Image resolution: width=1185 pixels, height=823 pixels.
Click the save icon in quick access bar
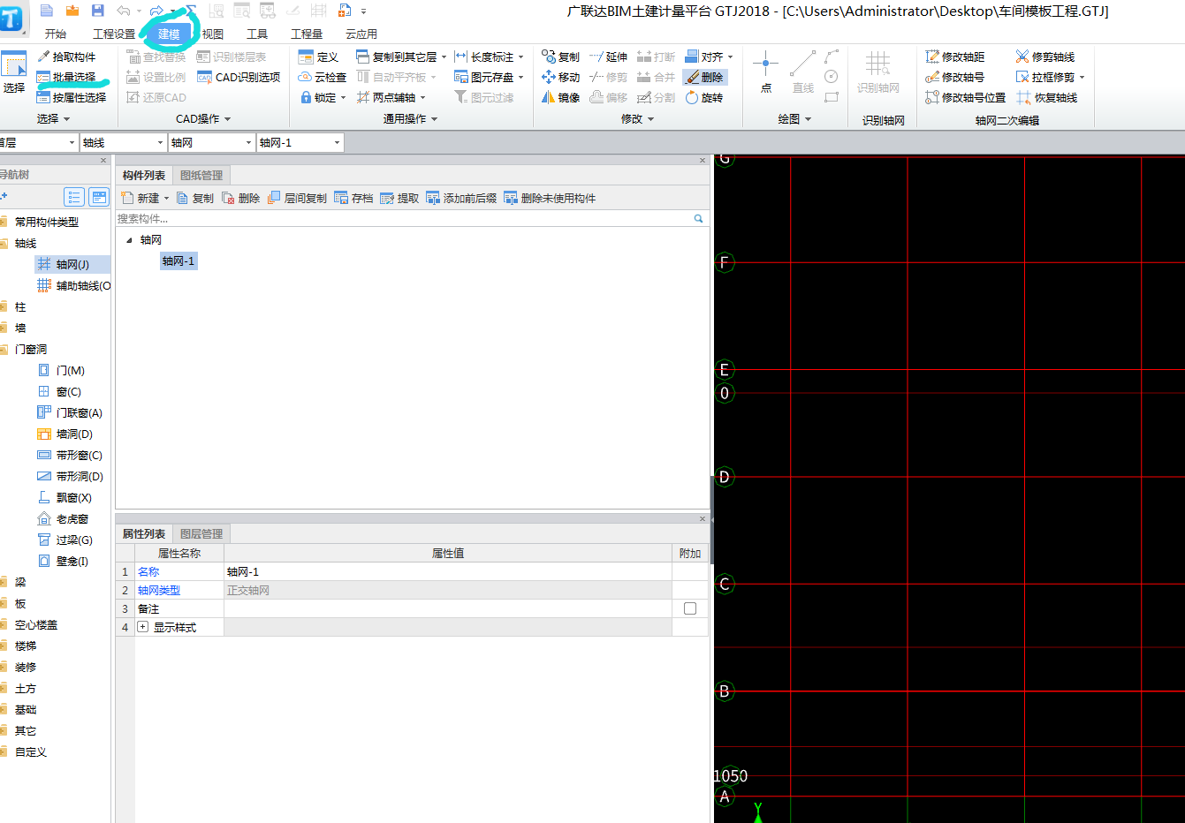(98, 11)
